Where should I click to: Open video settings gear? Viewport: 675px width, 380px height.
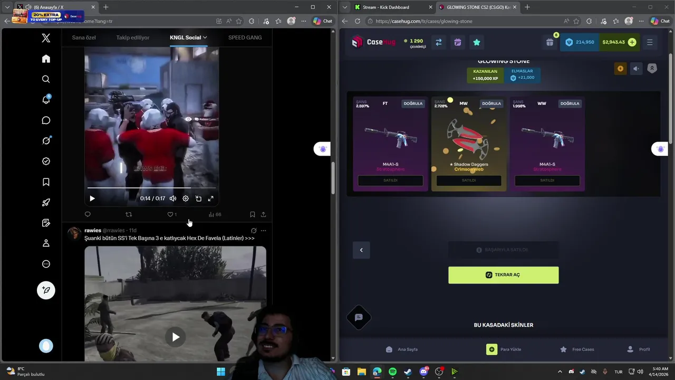pyautogui.click(x=186, y=198)
